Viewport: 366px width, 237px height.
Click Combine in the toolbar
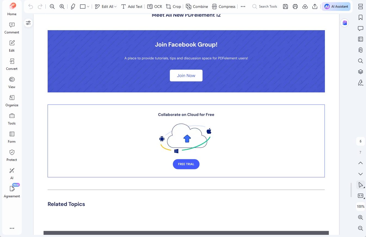coord(197,7)
